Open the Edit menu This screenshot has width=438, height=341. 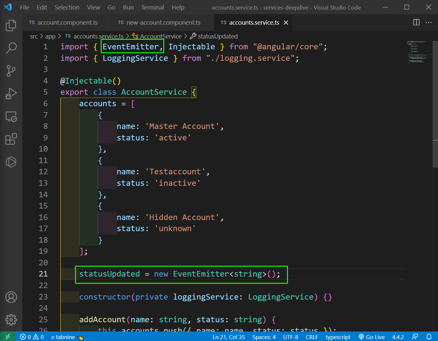(x=42, y=7)
